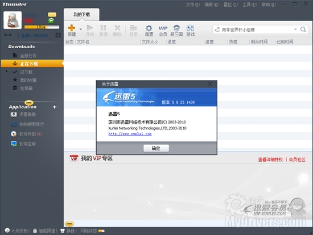Viewport: 313px width, 235px height.
Task: Close the 关于迅雷 dialog with X
Action: click(x=210, y=84)
